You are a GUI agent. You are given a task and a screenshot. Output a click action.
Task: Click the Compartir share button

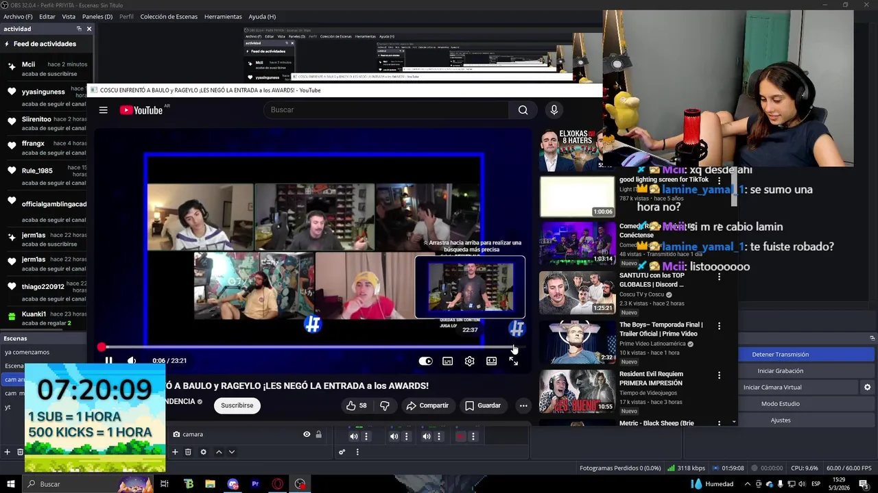pos(427,405)
